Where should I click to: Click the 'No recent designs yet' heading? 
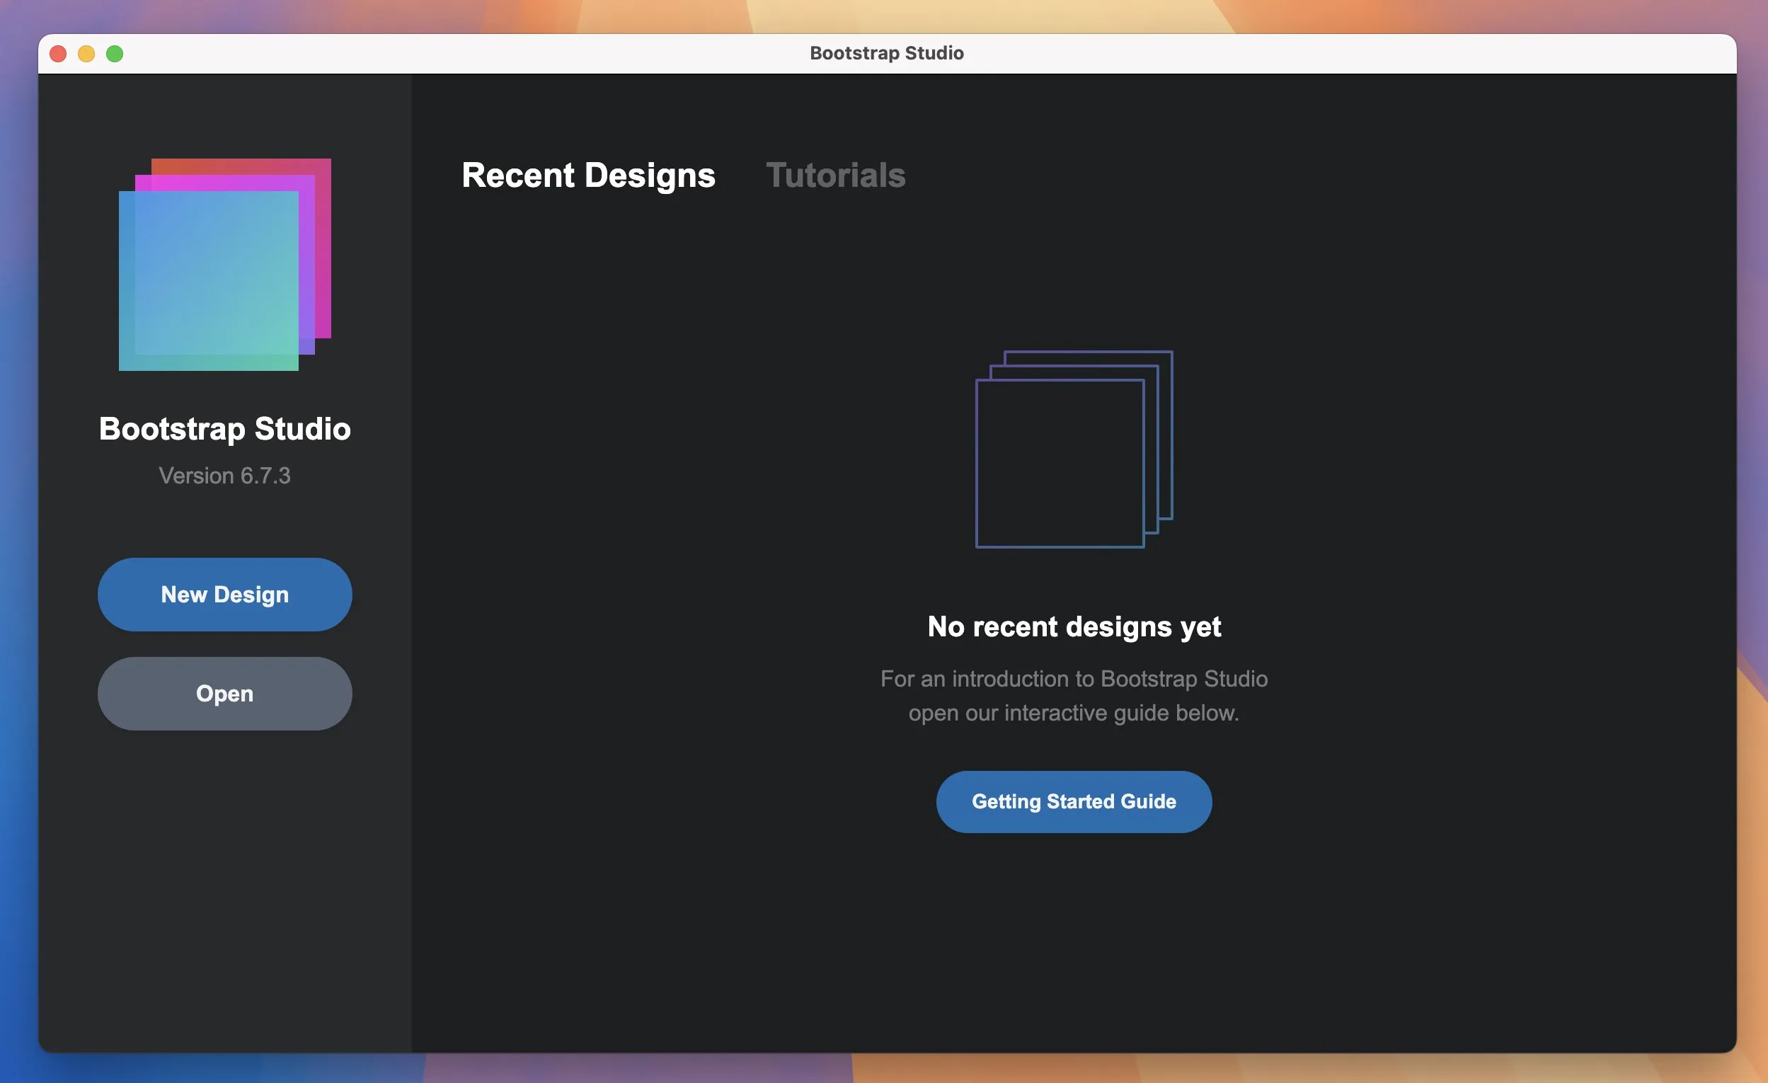point(1074,626)
